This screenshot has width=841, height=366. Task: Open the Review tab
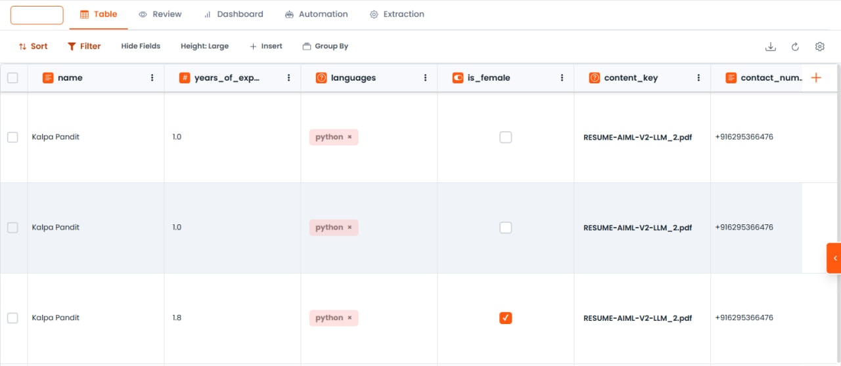click(160, 14)
